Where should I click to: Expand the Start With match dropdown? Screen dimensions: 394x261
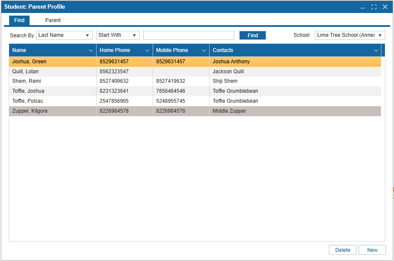[117, 35]
